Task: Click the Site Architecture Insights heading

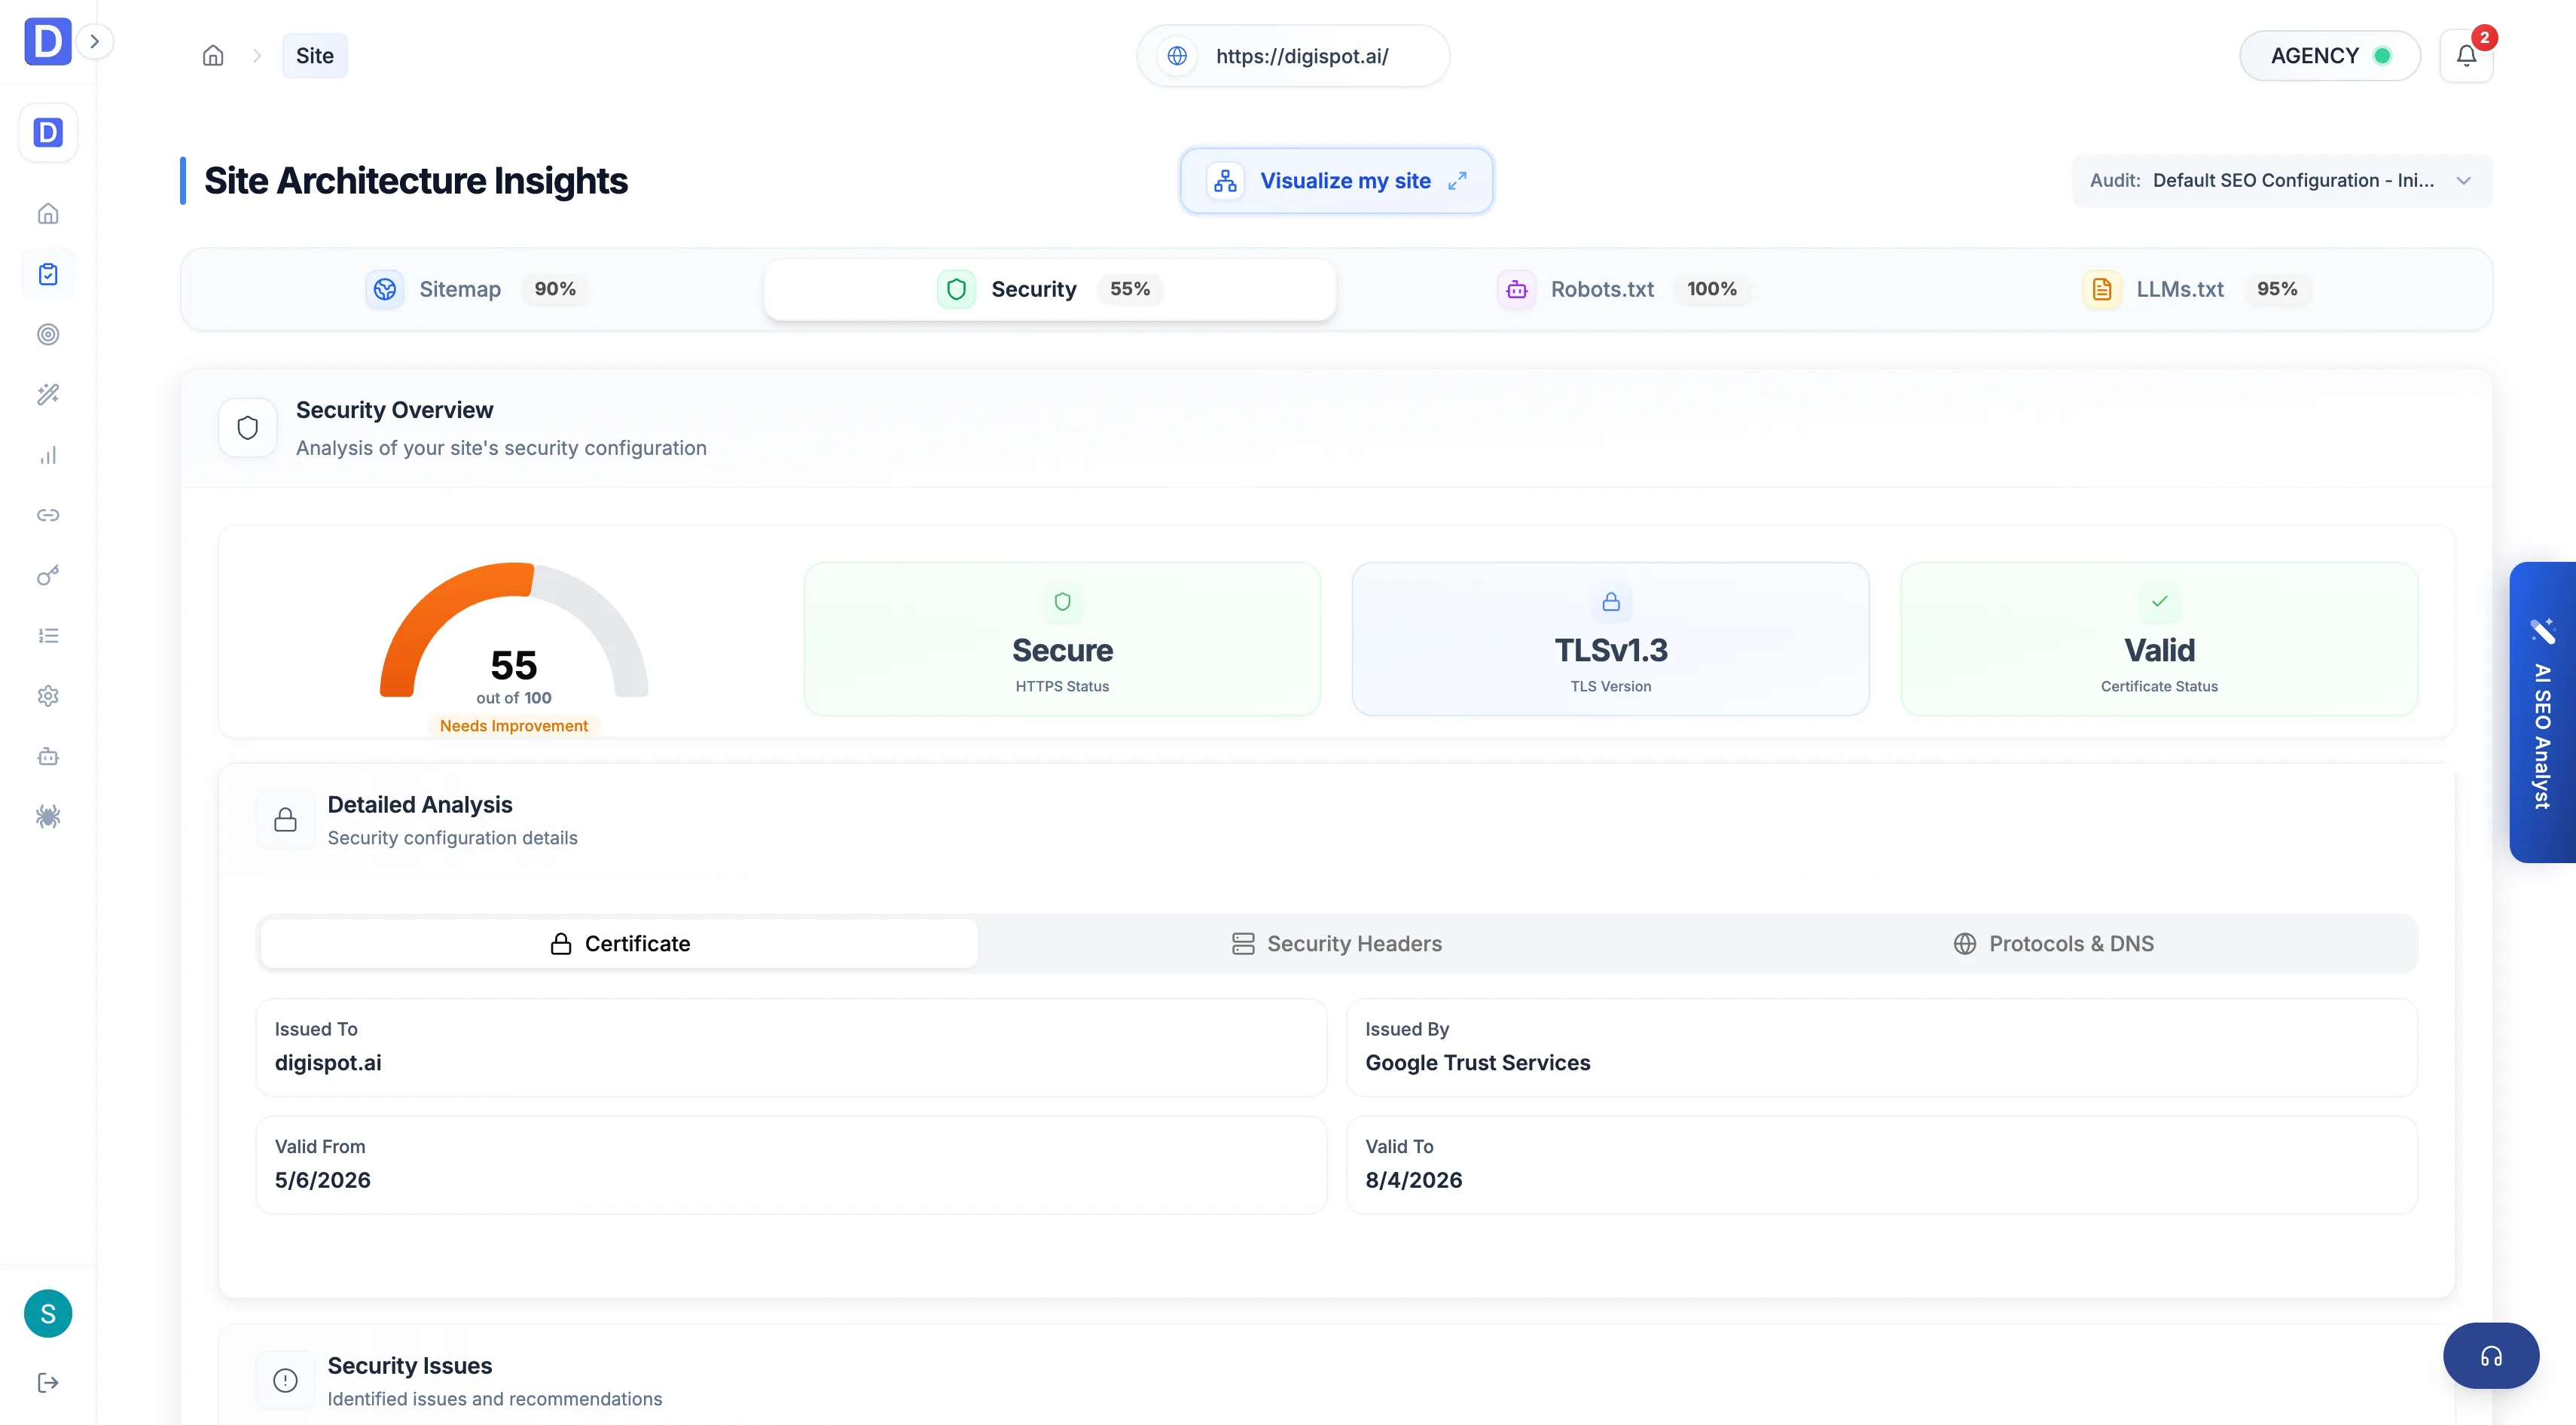Action: pos(416,181)
